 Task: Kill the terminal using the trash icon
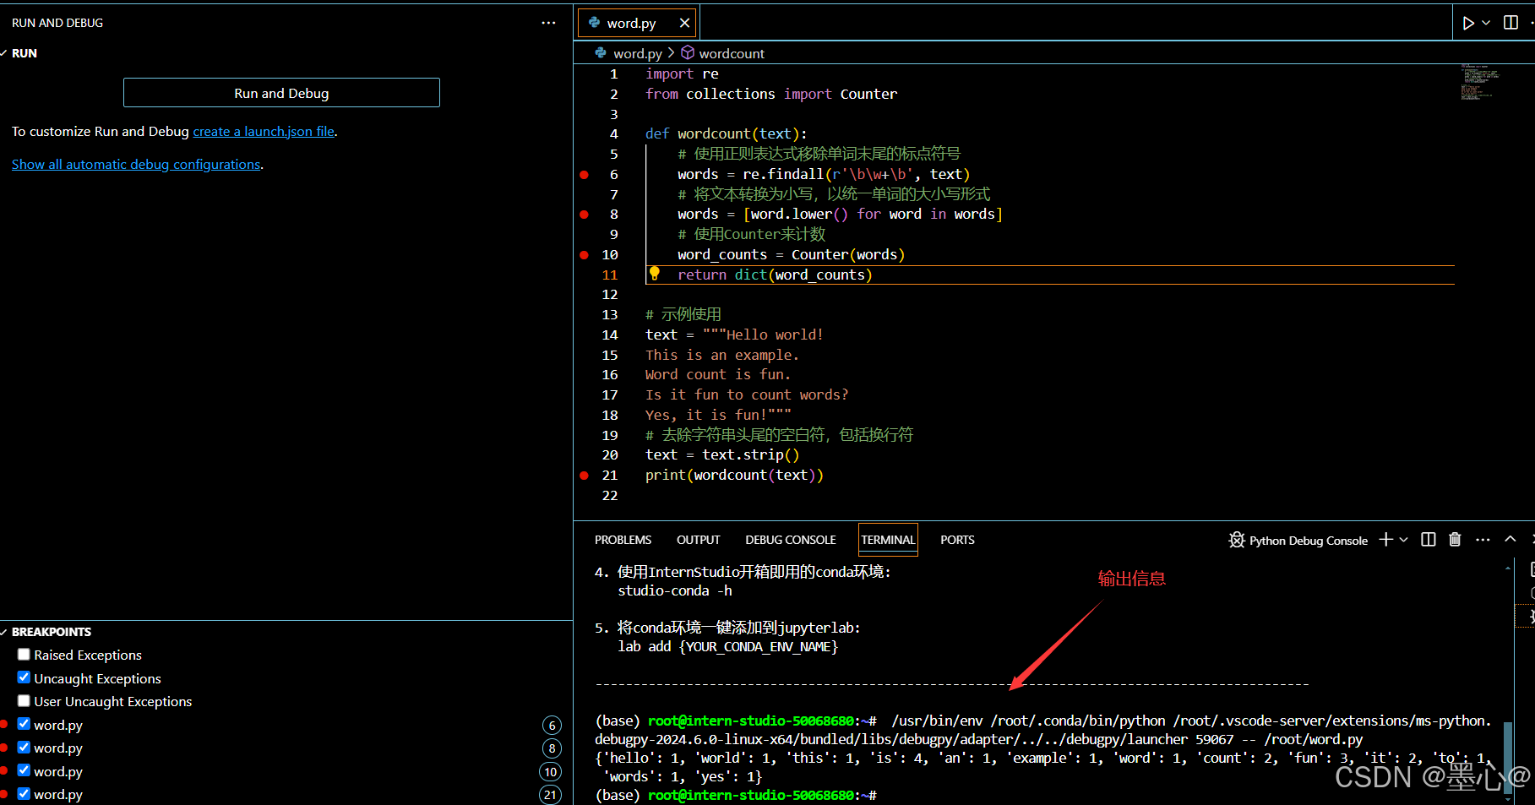[x=1454, y=539]
